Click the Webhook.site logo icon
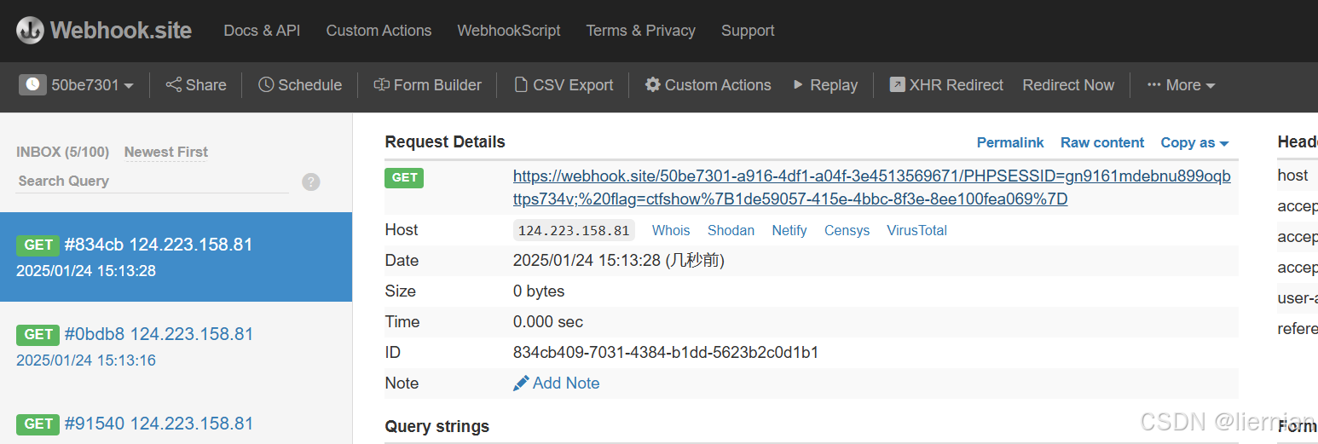The image size is (1318, 444). click(30, 31)
